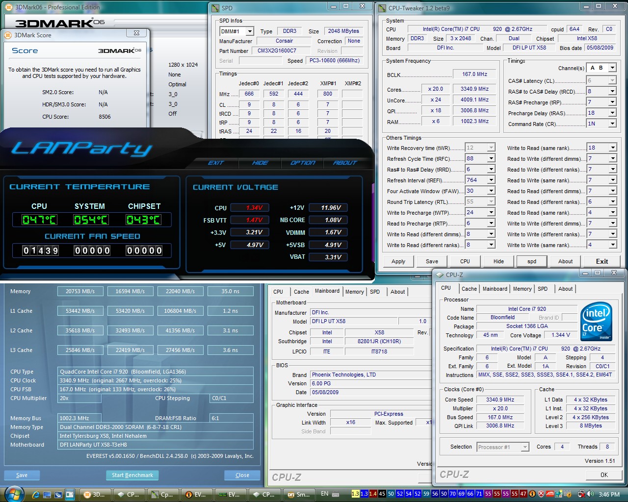Click the CPU fan speed 01439 readout
This screenshot has width=628, height=502.
coord(41,251)
